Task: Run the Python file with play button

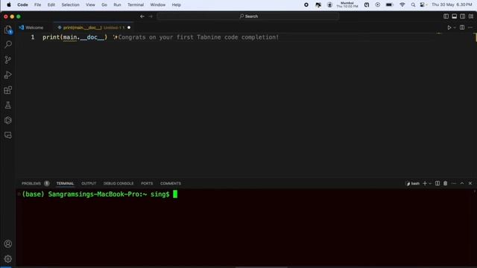Action: pyautogui.click(x=449, y=28)
